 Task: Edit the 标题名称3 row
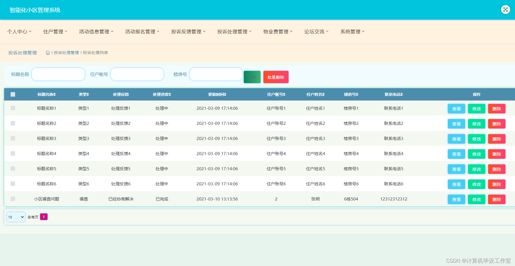[x=477, y=139]
